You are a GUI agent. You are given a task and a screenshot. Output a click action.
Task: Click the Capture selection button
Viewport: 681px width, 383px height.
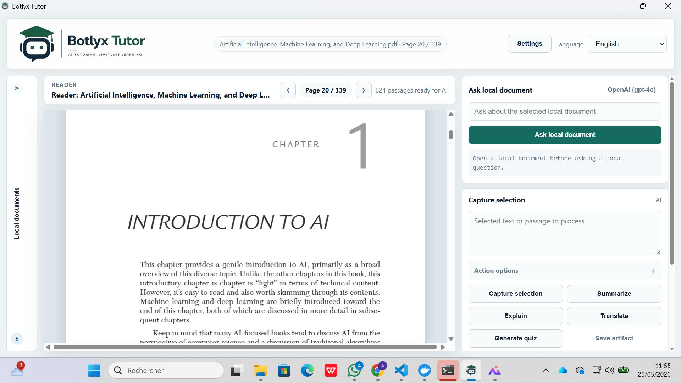click(515, 294)
